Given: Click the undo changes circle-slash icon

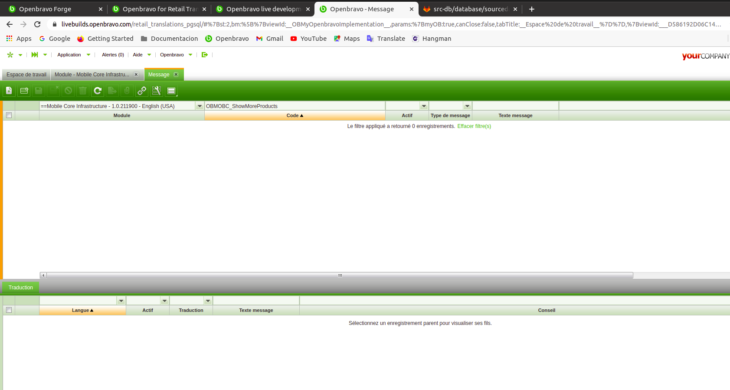Looking at the screenshot, I should 68,91.
